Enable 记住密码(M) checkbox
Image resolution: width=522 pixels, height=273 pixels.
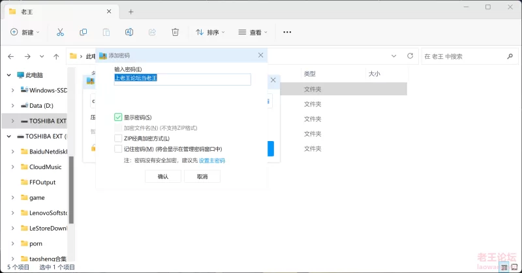coord(118,149)
